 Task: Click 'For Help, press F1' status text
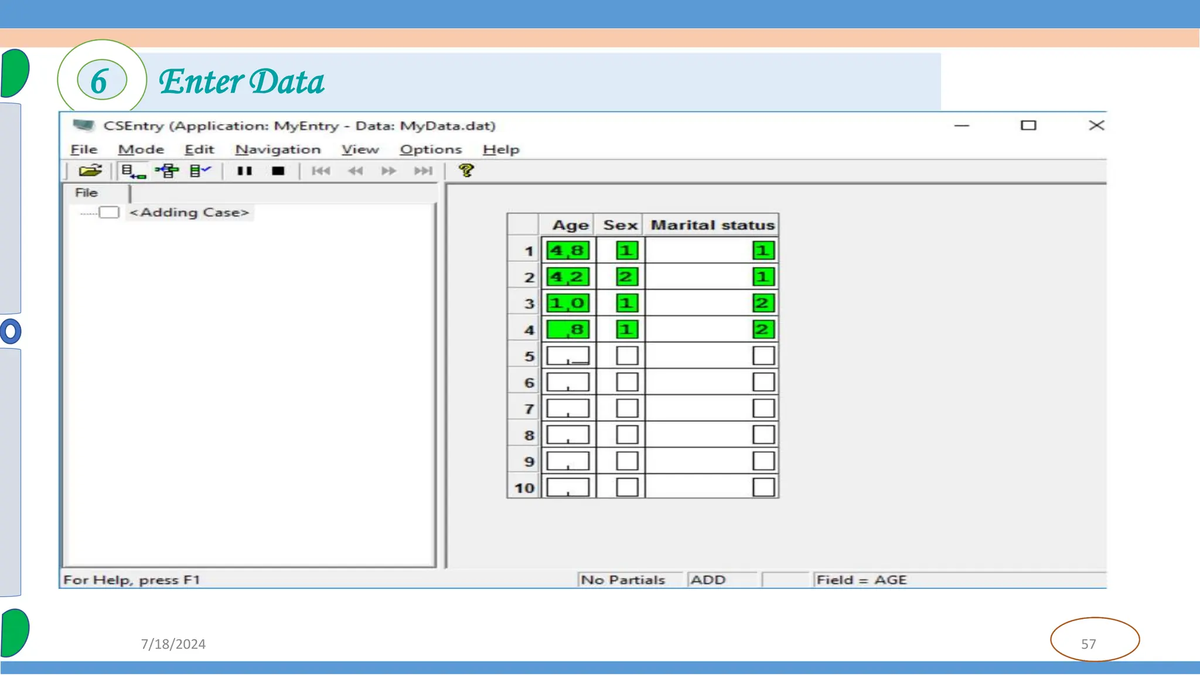click(x=132, y=580)
